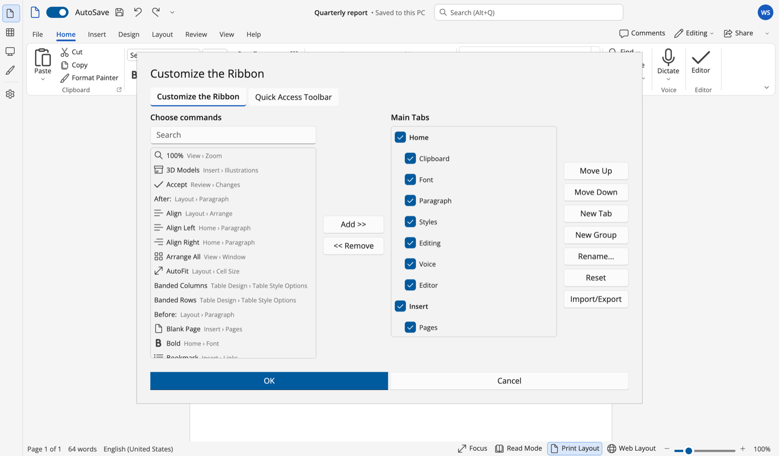Open Comments pane
Image resolution: width=779 pixels, height=456 pixels.
(642, 33)
